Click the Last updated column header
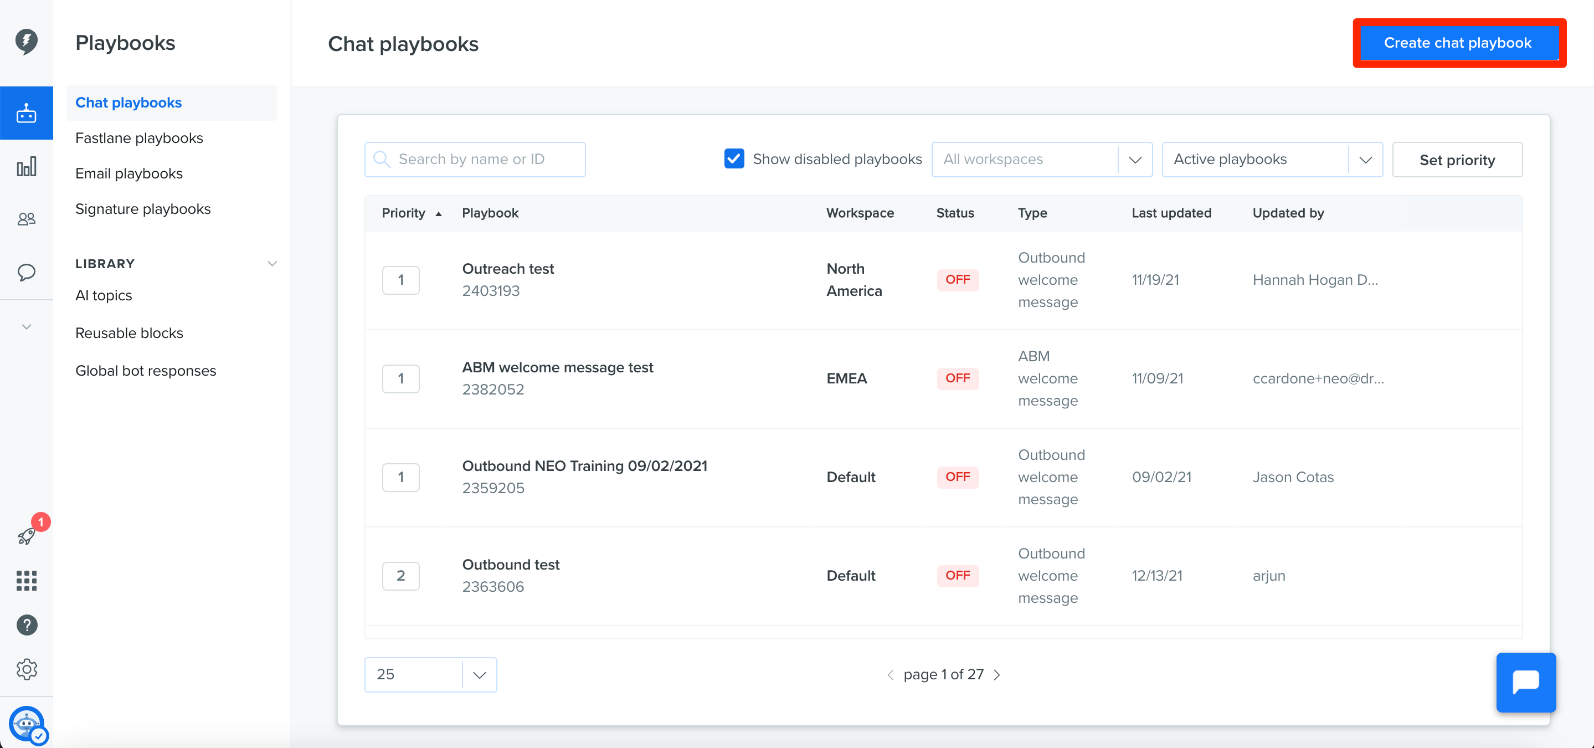This screenshot has width=1594, height=748. pyautogui.click(x=1171, y=214)
